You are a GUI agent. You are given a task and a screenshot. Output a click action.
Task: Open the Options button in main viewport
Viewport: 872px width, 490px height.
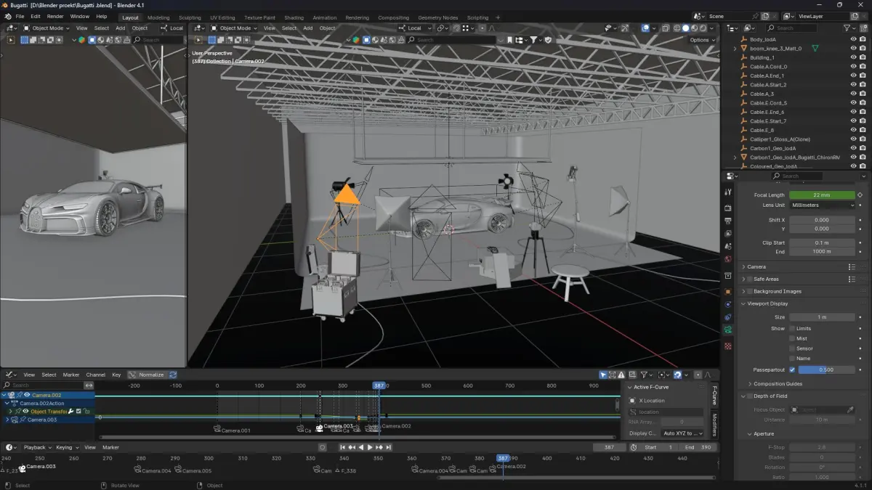click(x=702, y=40)
